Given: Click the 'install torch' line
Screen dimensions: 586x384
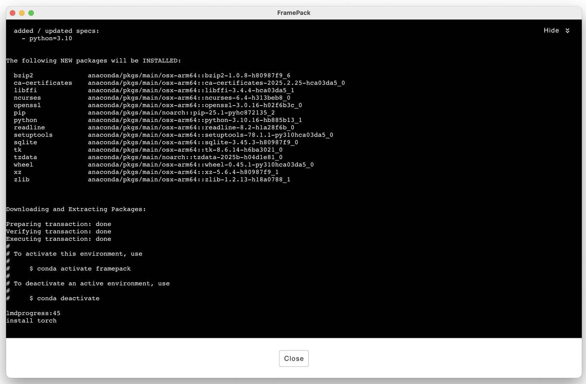Looking at the screenshot, I should click(x=31, y=321).
